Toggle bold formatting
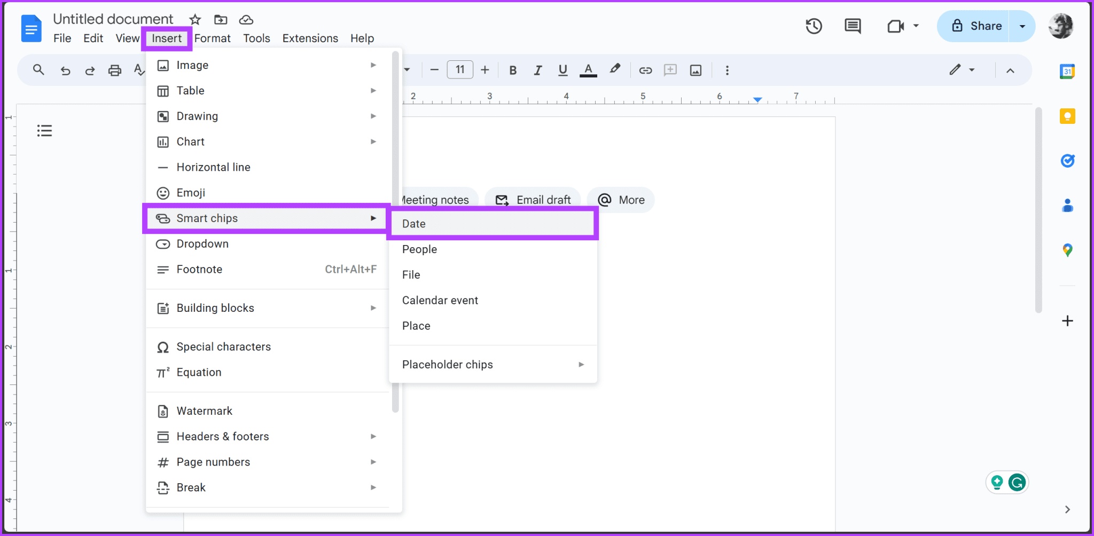The width and height of the screenshot is (1094, 536). [512, 69]
